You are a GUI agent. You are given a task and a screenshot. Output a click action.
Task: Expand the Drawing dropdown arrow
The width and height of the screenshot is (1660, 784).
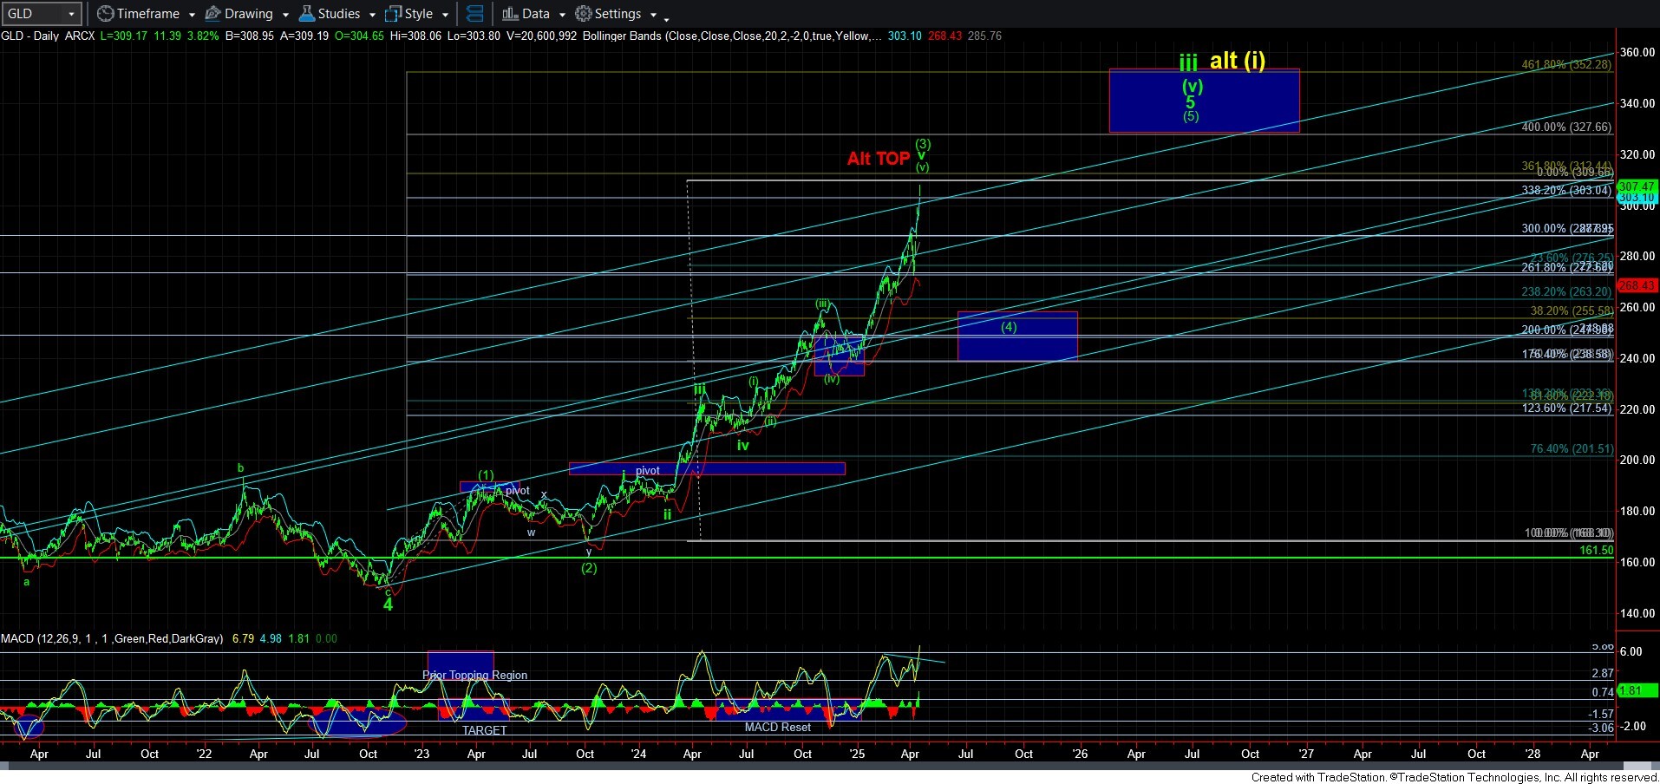[x=285, y=15]
